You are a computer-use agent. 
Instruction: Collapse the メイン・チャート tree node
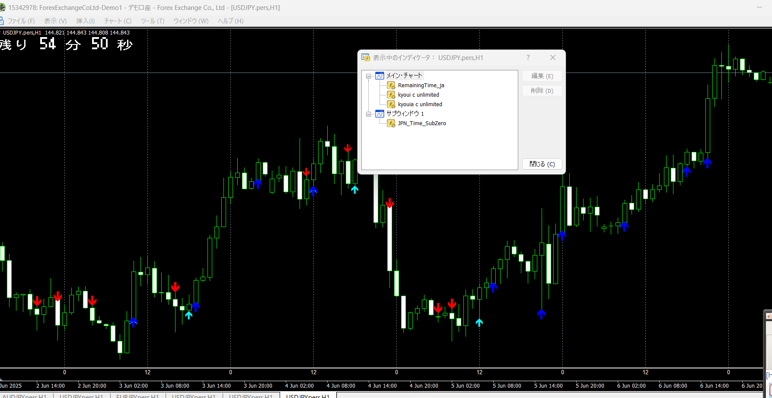click(x=369, y=76)
